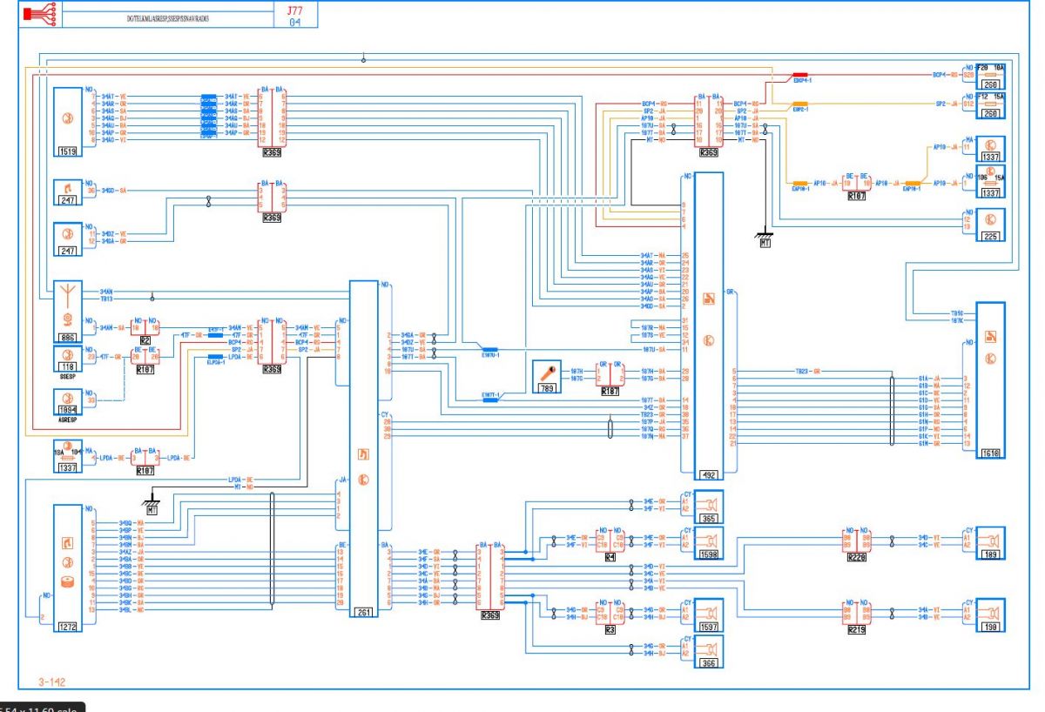Click the blue E187U-1 splice marker

click(x=489, y=351)
